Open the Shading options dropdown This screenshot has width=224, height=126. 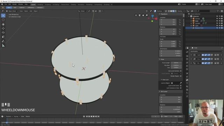click(181, 11)
